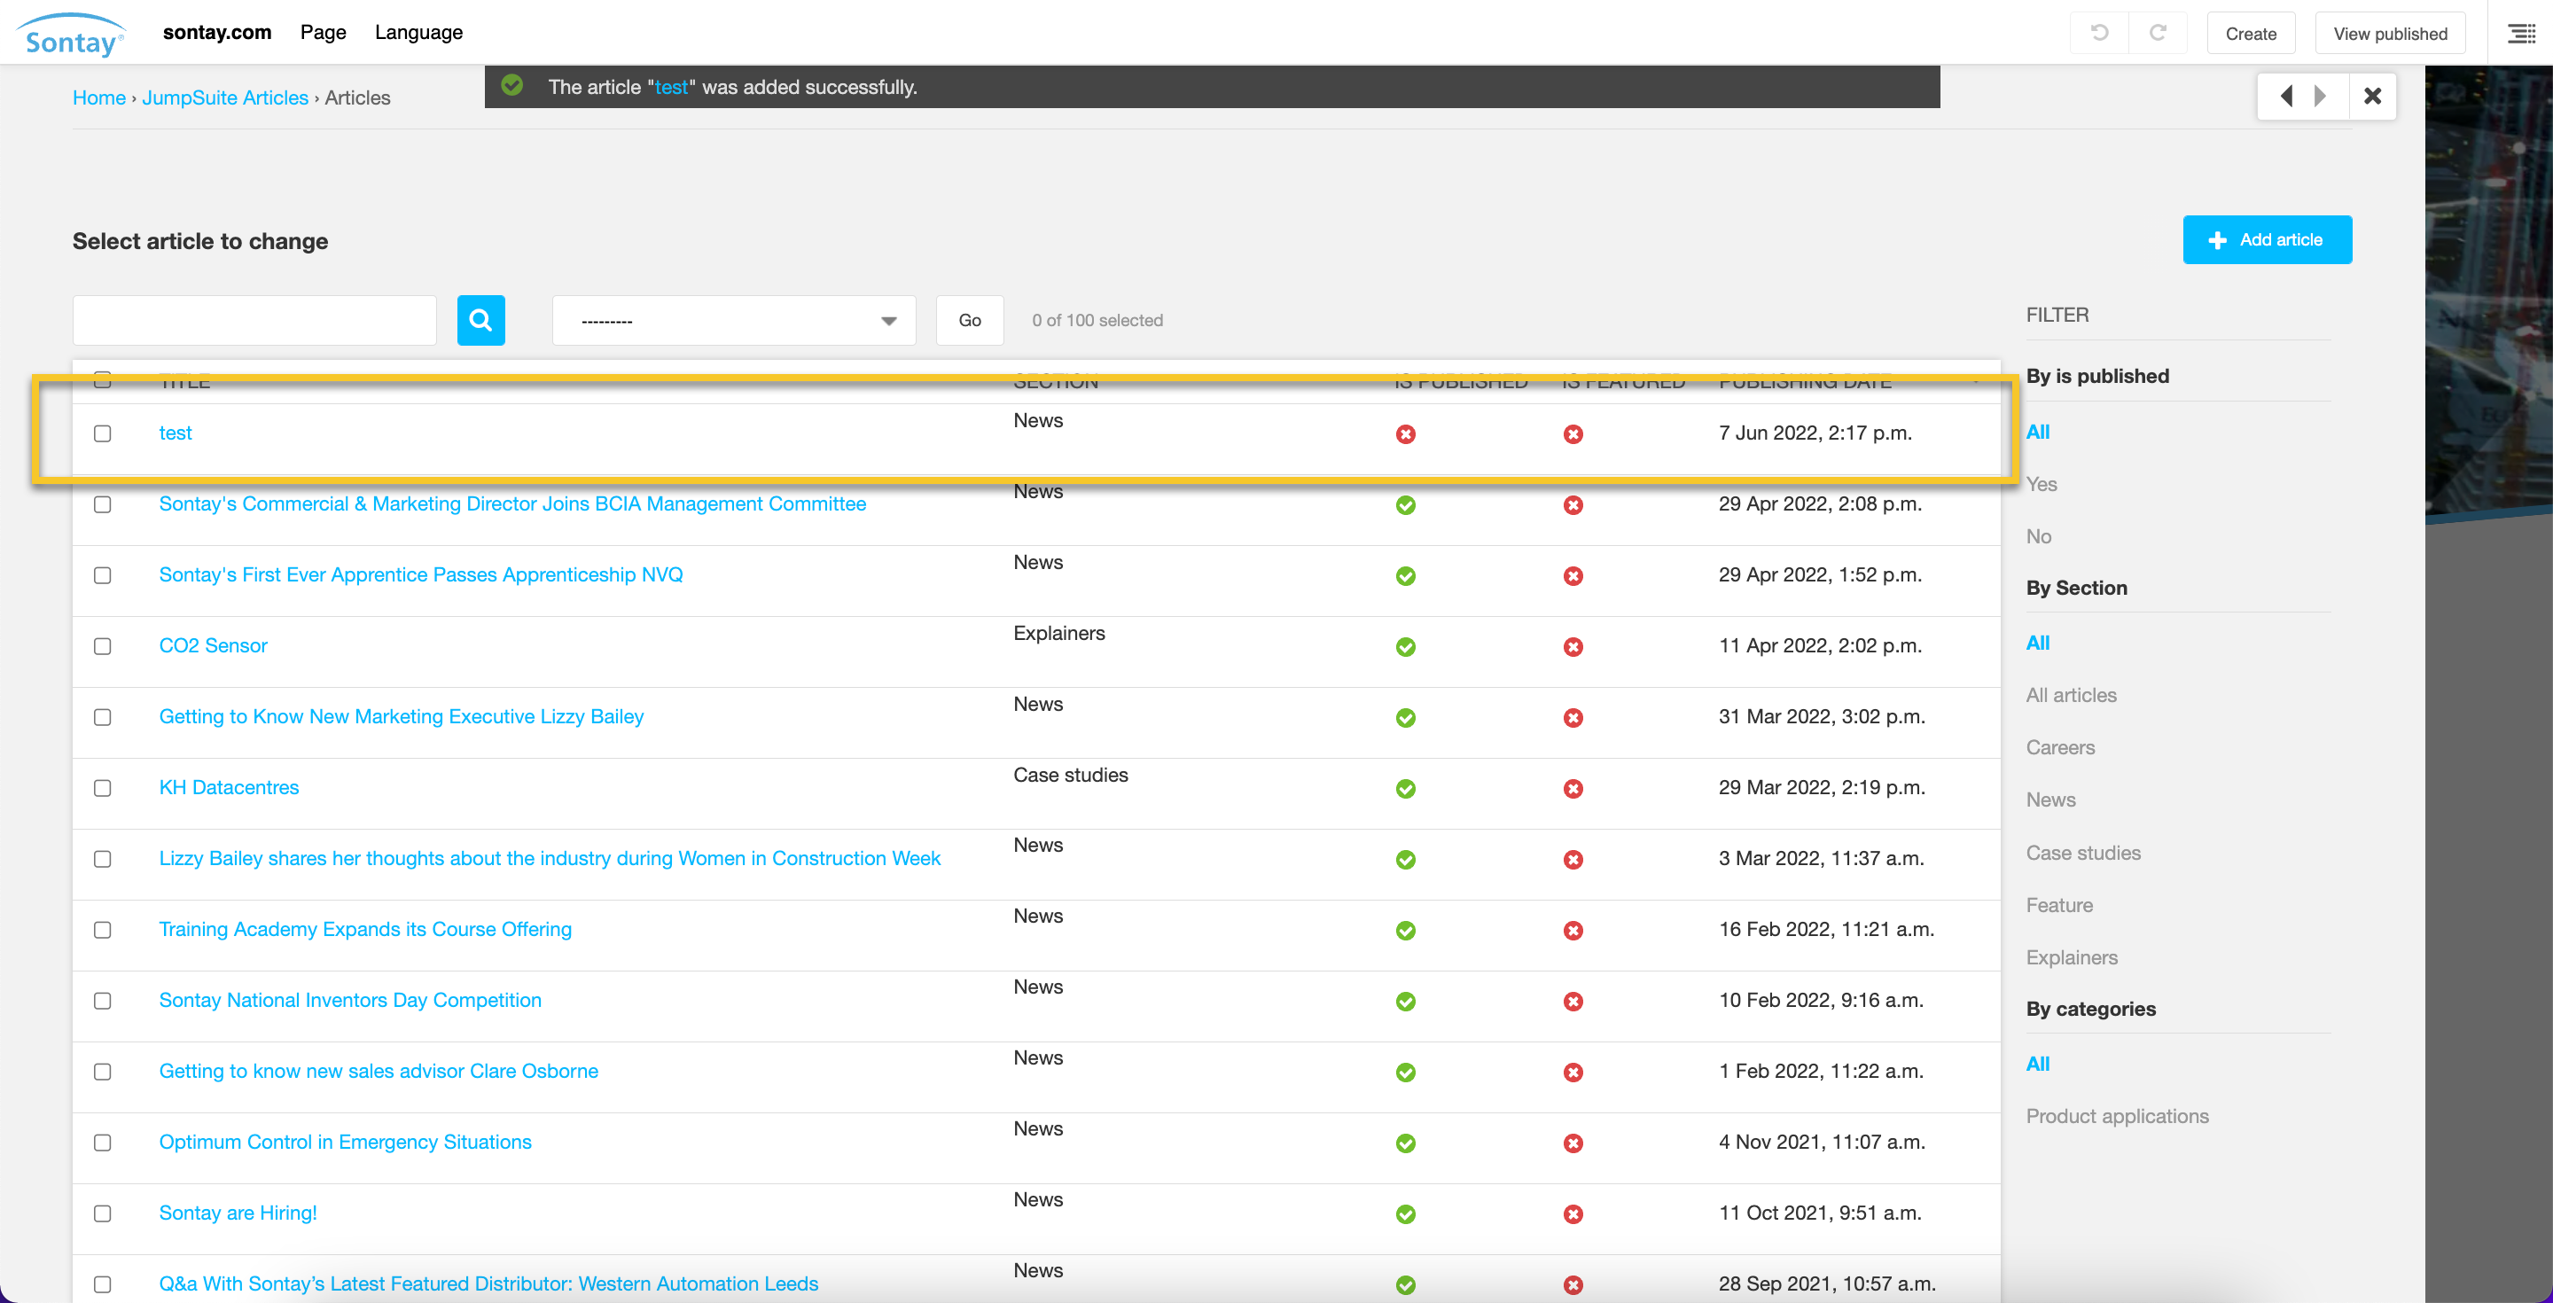Screen dimensions: 2553x1303
Task: Click unpublished red icon for test article
Action: coord(1405,434)
